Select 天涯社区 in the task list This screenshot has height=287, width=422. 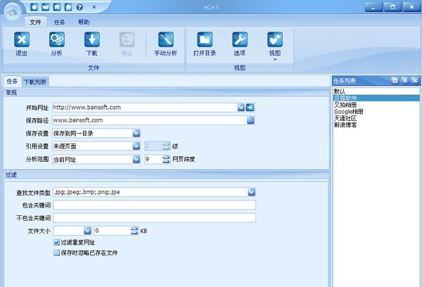(x=376, y=118)
